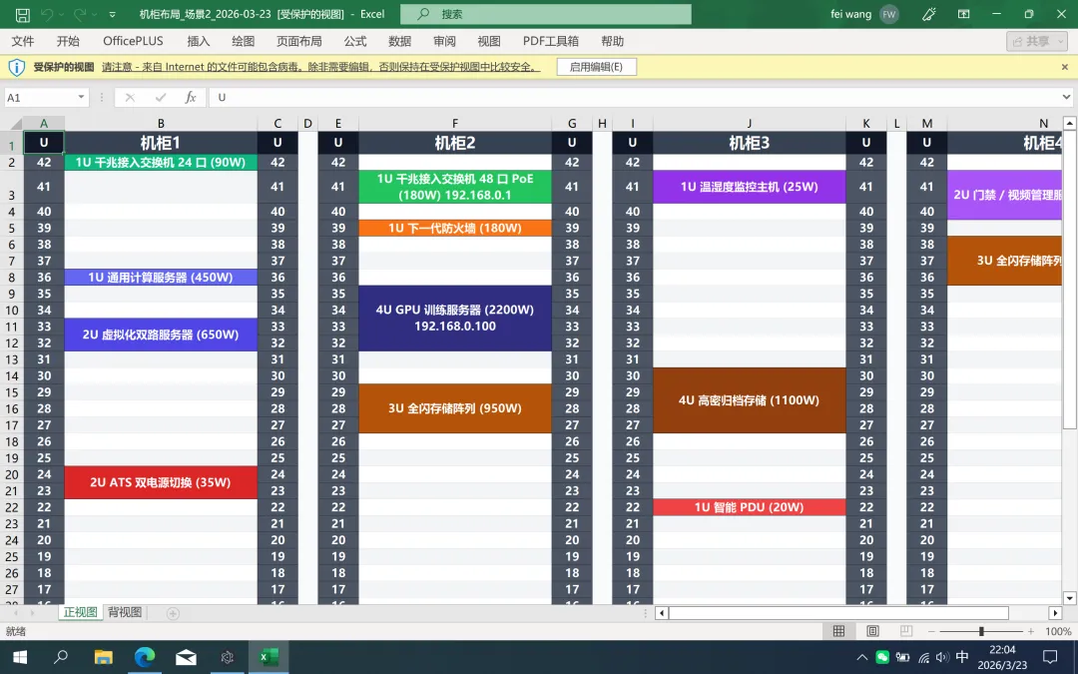This screenshot has height=674, width=1078.
Task: Click the 启用编辑(E) button
Action: click(x=596, y=67)
